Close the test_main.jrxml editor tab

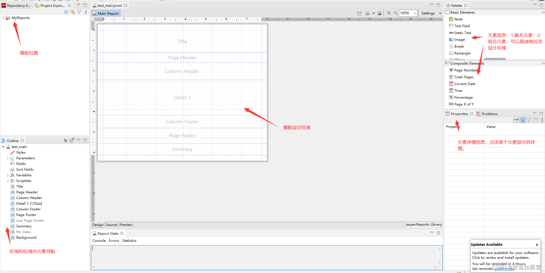[x=126, y=5]
